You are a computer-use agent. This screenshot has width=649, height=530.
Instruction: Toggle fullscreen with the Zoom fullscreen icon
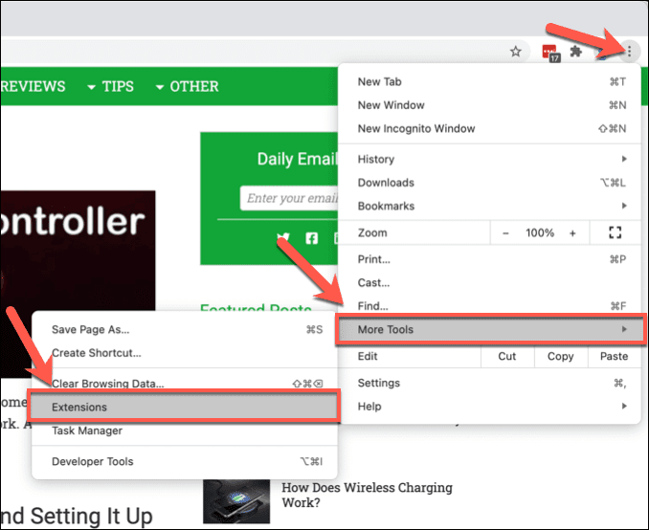click(x=615, y=232)
